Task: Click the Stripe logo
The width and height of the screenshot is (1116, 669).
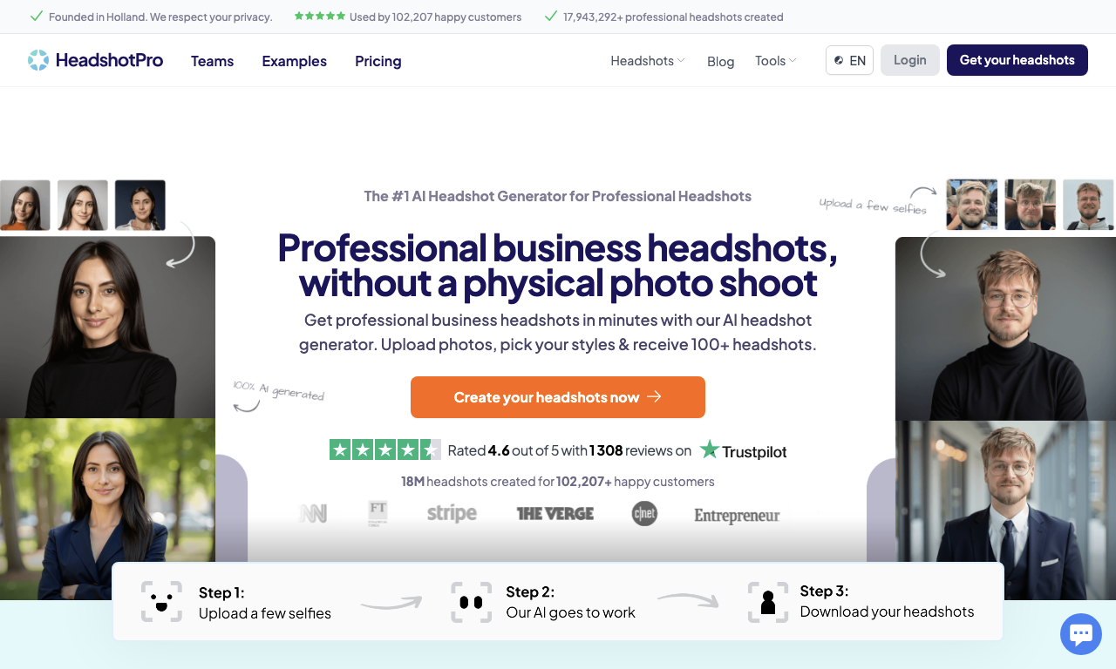Action: 452,513
